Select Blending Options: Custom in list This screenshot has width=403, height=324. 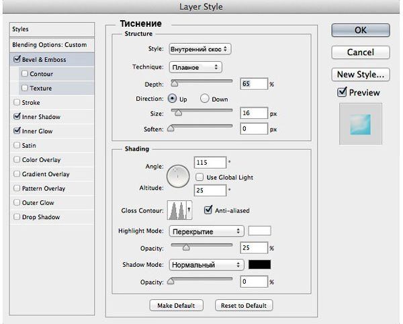click(x=49, y=44)
